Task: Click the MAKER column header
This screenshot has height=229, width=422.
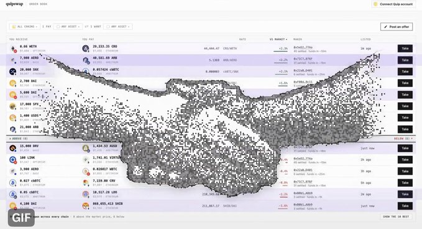Action: 298,39
